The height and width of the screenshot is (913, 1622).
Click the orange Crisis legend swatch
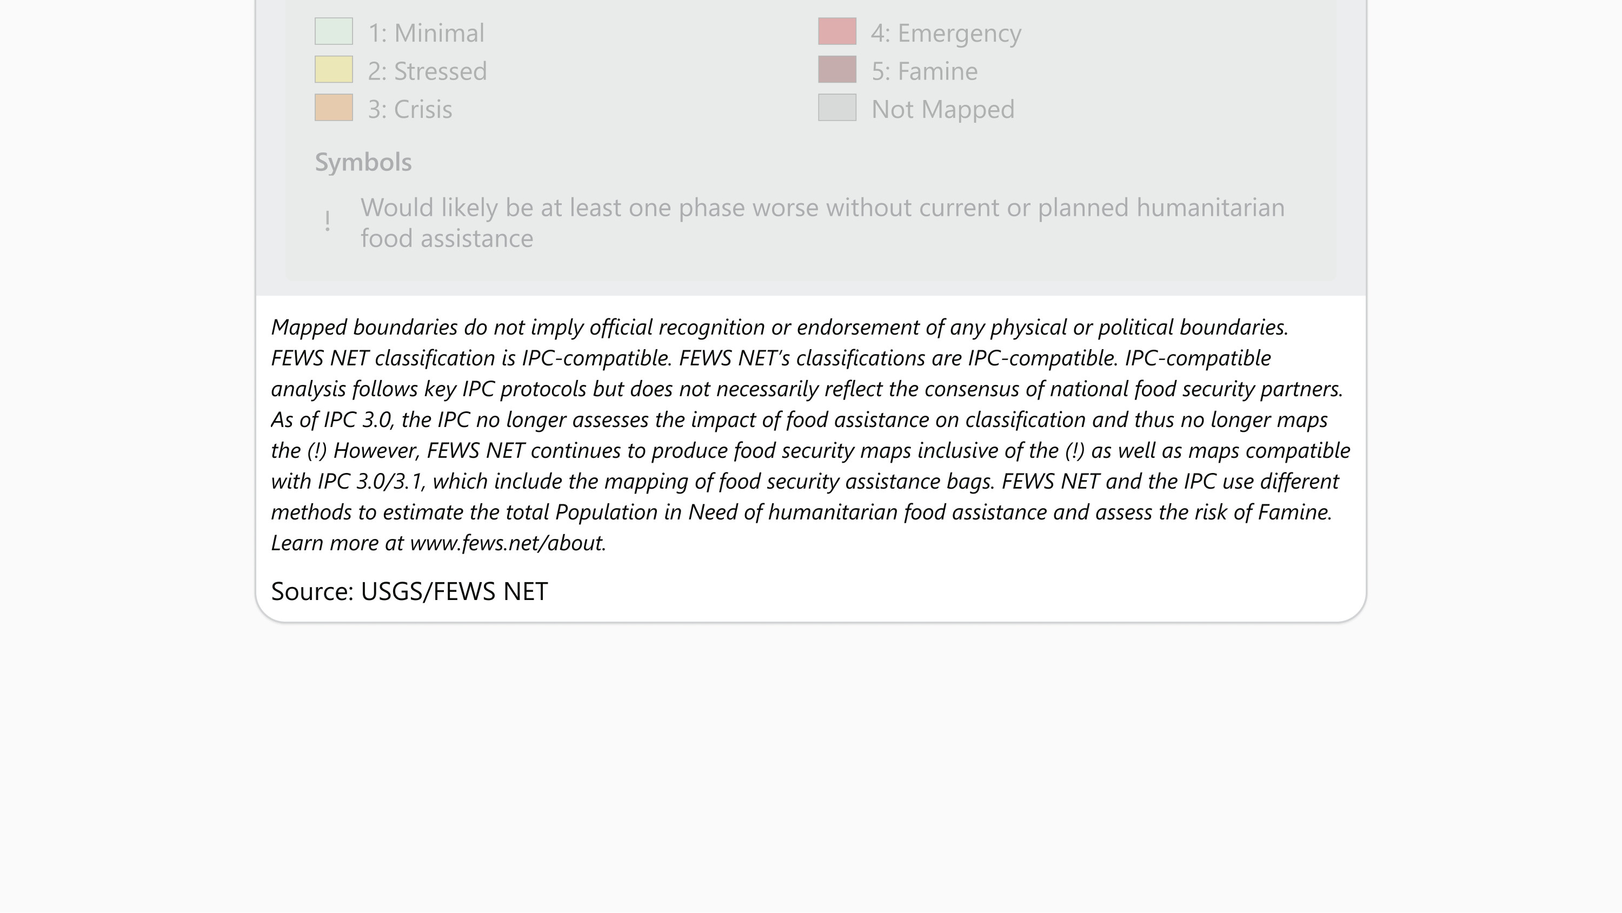(334, 108)
